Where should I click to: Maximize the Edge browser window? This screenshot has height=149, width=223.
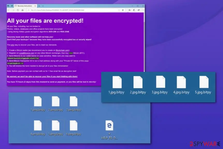click(138, 6)
